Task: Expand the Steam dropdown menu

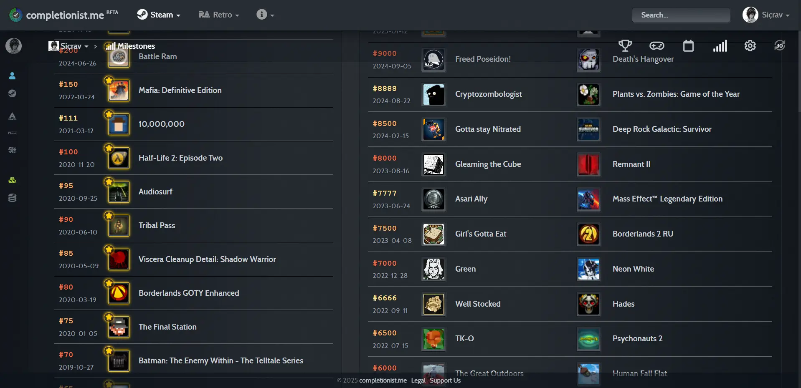Action: point(159,15)
